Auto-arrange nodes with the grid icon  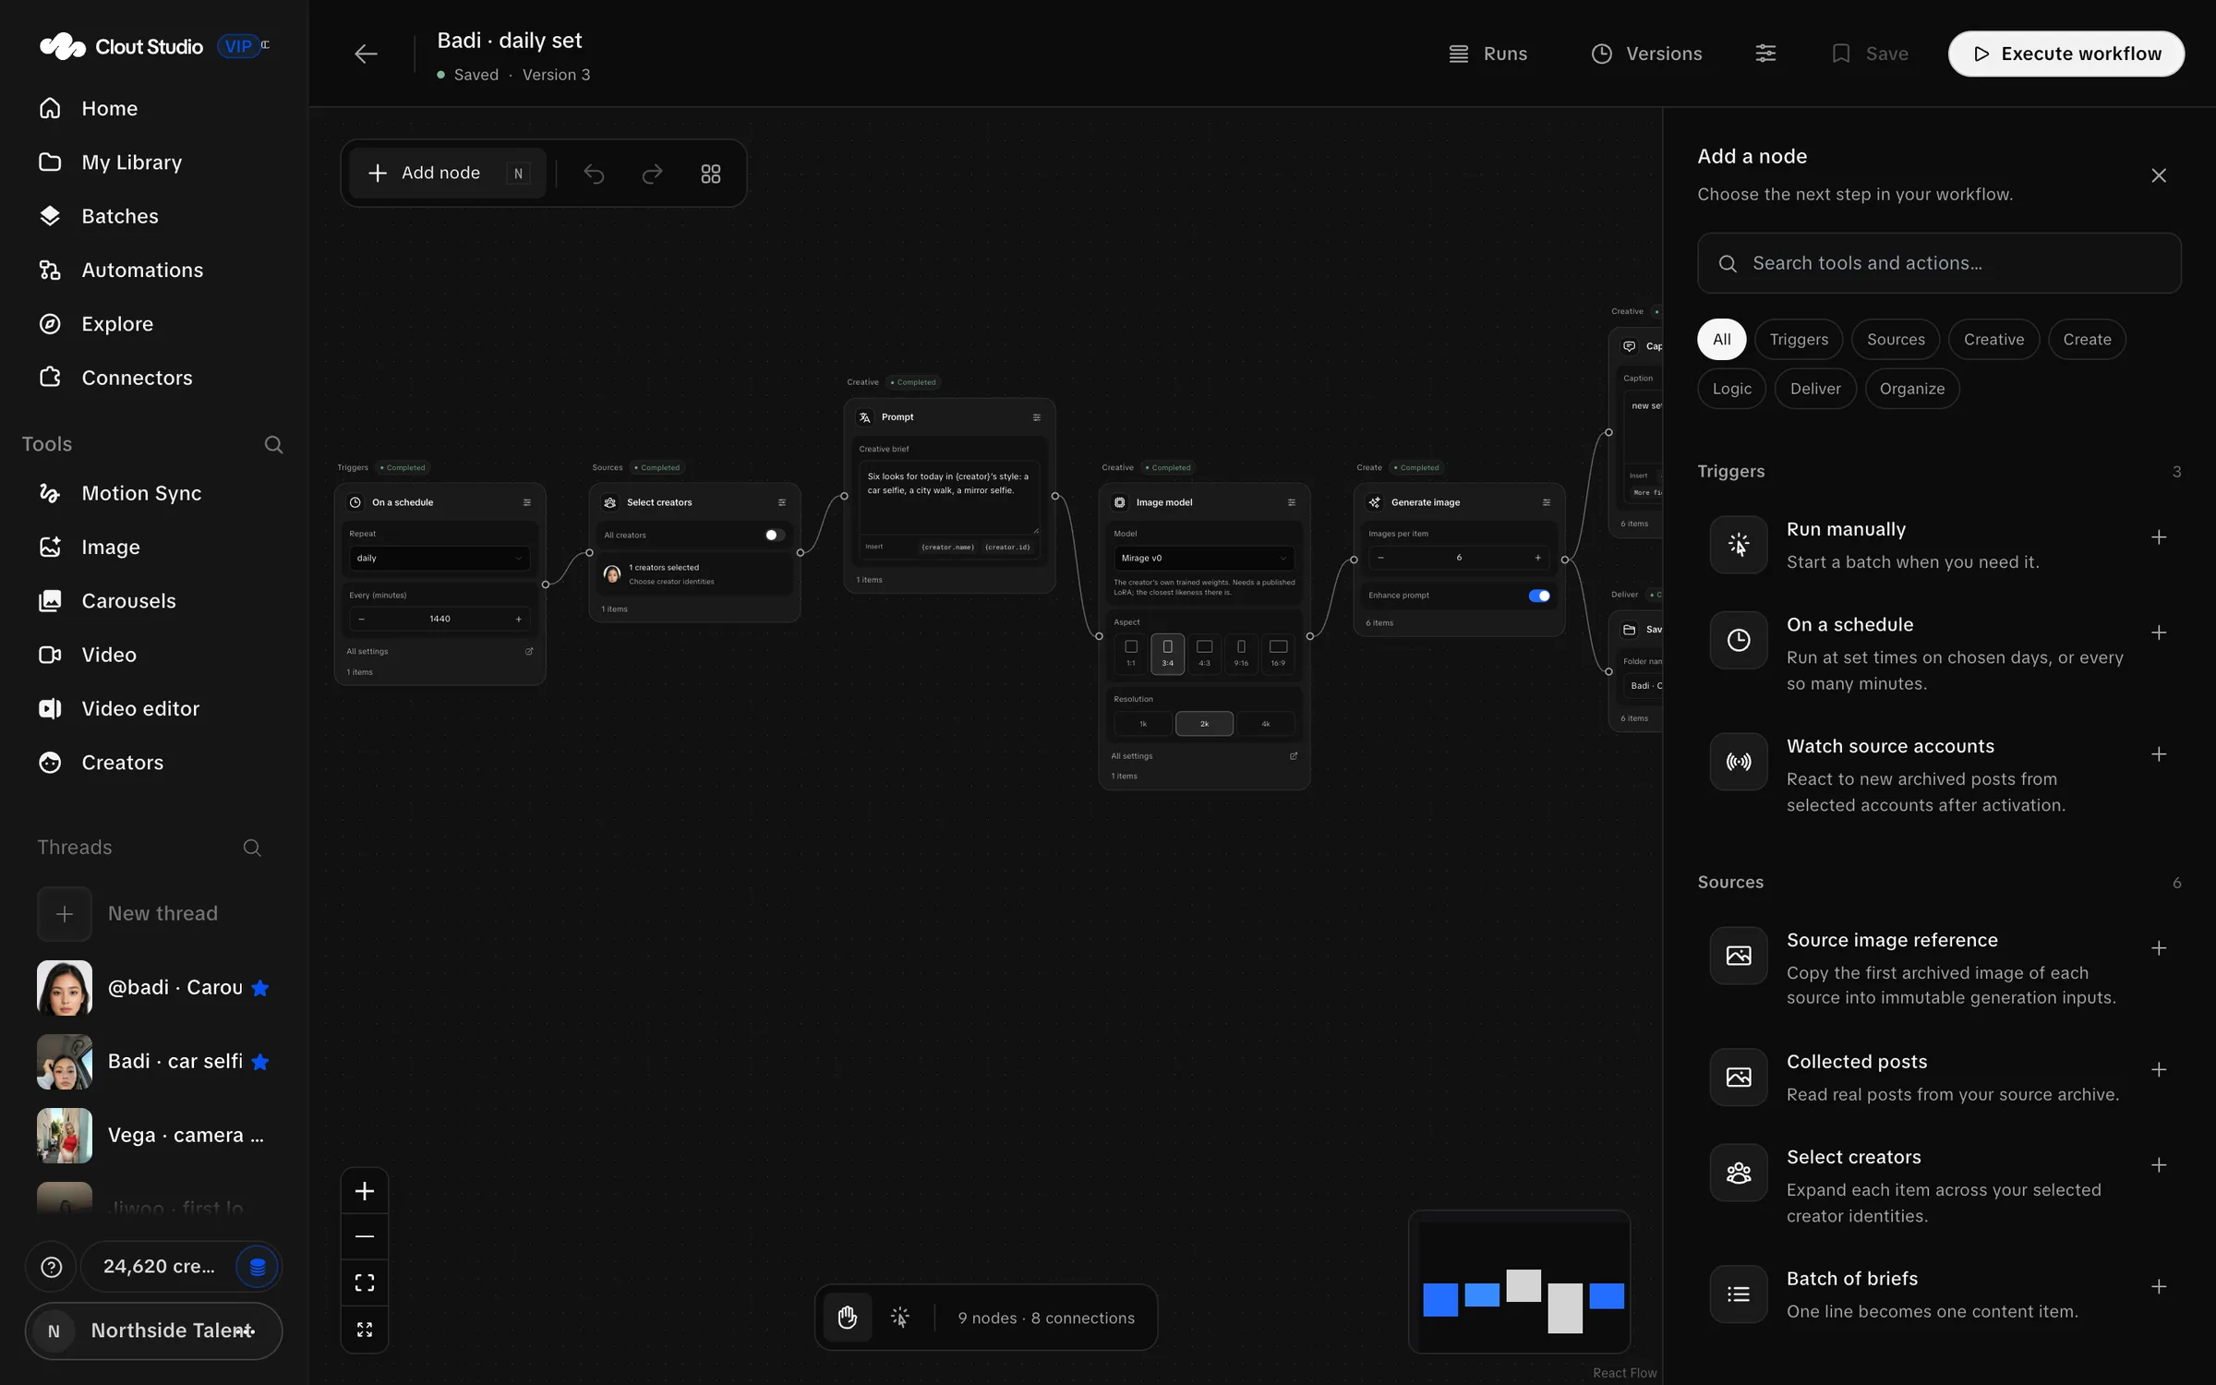click(x=710, y=174)
